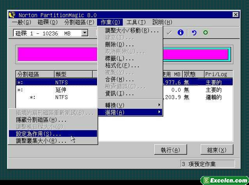The image size is (249, 185).
Task: Click the PartitionMagic title bar app icon
Action: tap(12, 15)
